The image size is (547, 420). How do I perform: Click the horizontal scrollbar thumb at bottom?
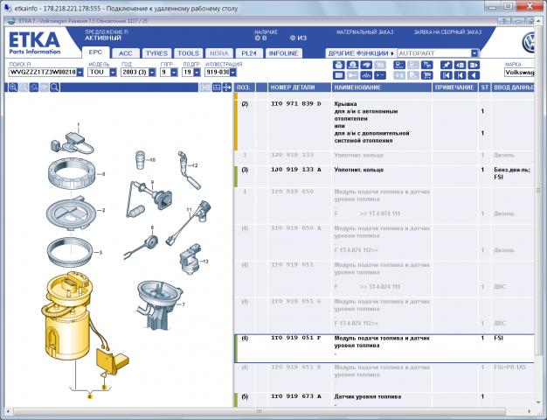pyautogui.click(x=259, y=411)
